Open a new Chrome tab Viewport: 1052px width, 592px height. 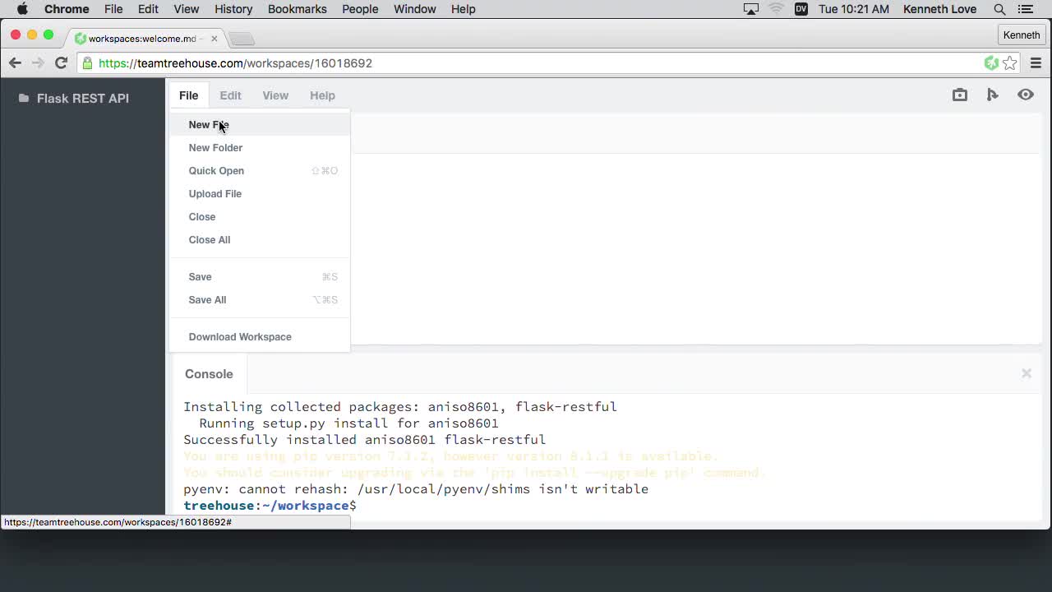pyautogui.click(x=241, y=39)
